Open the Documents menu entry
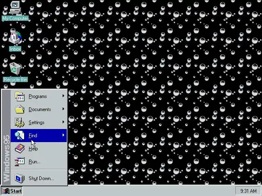The height and width of the screenshot is (196, 262). pos(39,109)
